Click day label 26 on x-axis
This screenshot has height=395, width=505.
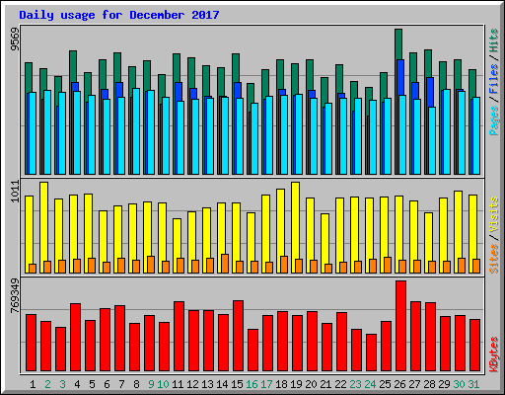[x=399, y=384]
